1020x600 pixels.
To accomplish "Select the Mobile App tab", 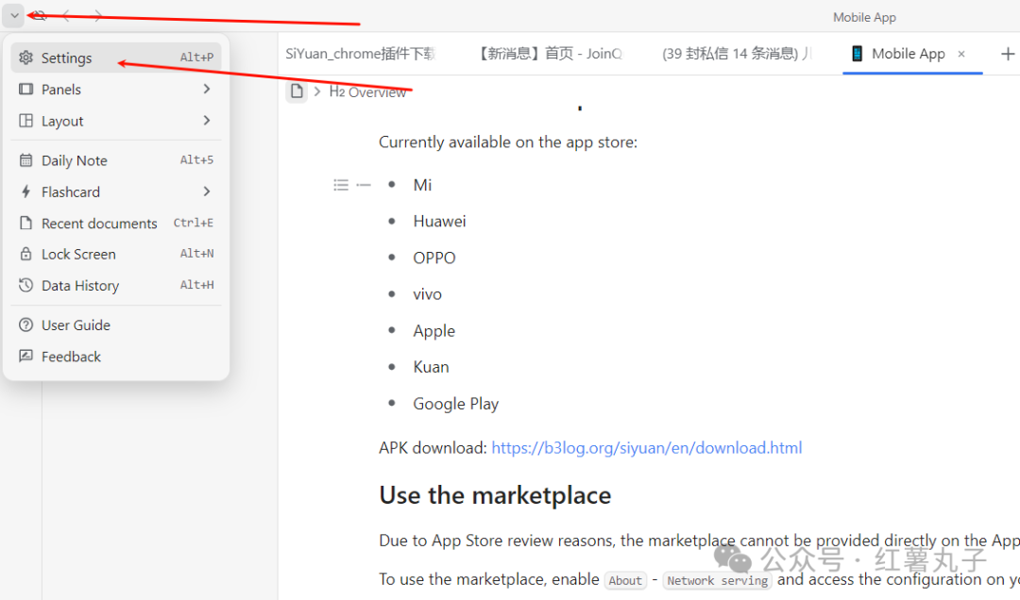I will coord(912,54).
